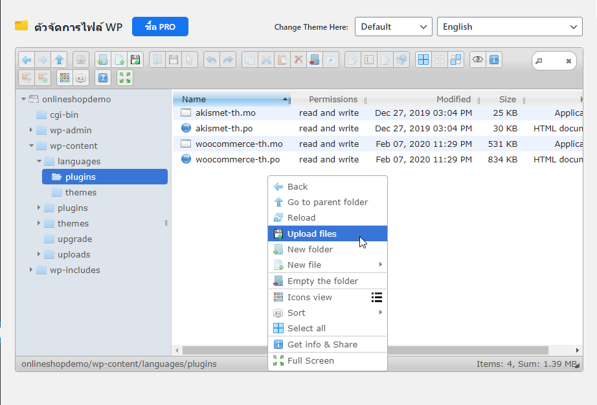The width and height of the screenshot is (597, 405).
Task: Expand the wp-admin folder arrow
Action: pos(31,130)
